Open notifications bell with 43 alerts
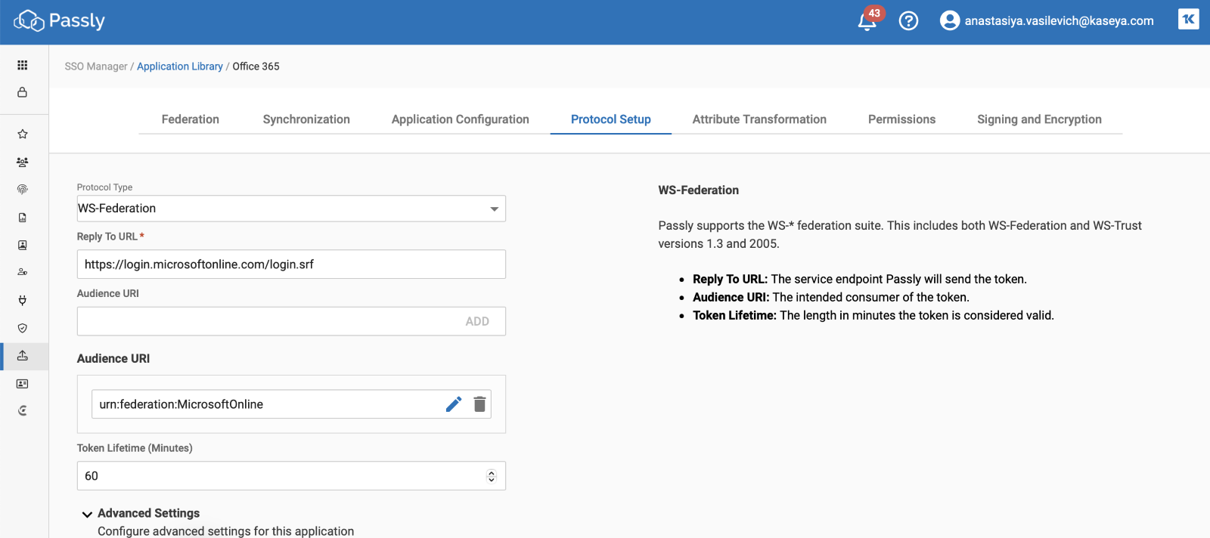1210x538 pixels. tap(867, 21)
